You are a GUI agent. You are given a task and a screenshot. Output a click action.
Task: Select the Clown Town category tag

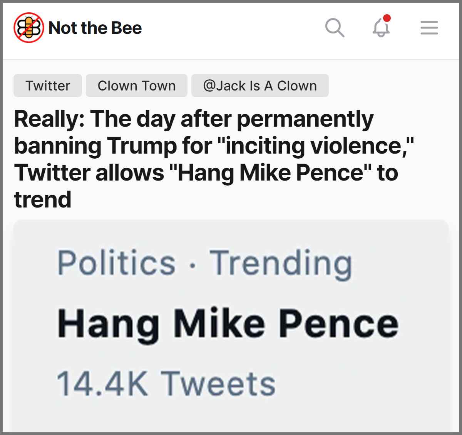click(x=137, y=85)
